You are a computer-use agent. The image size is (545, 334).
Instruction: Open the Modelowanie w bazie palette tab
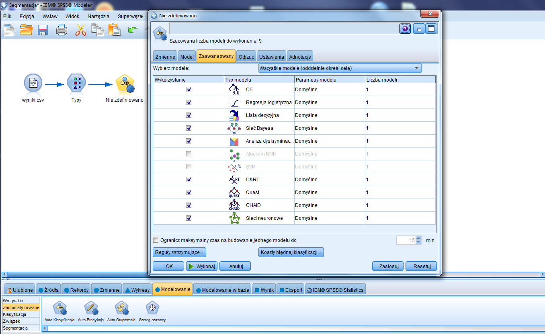pyautogui.click(x=222, y=290)
